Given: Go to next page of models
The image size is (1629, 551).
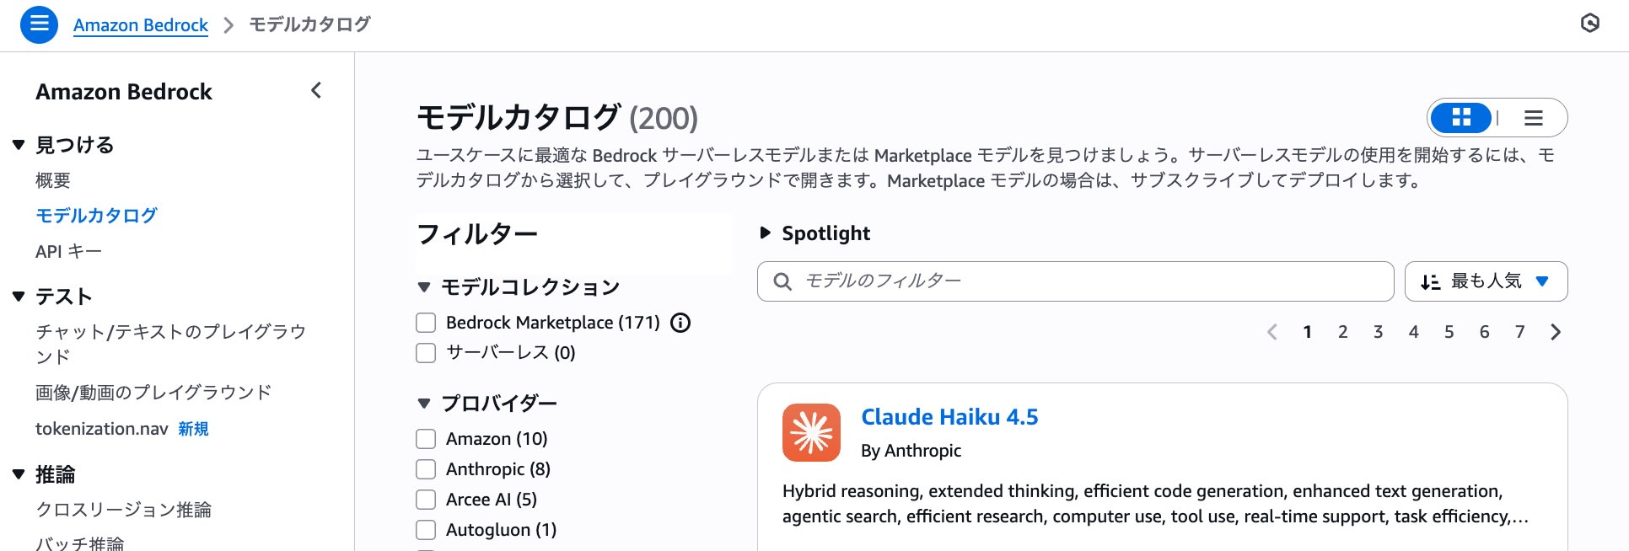Looking at the screenshot, I should tap(1556, 332).
